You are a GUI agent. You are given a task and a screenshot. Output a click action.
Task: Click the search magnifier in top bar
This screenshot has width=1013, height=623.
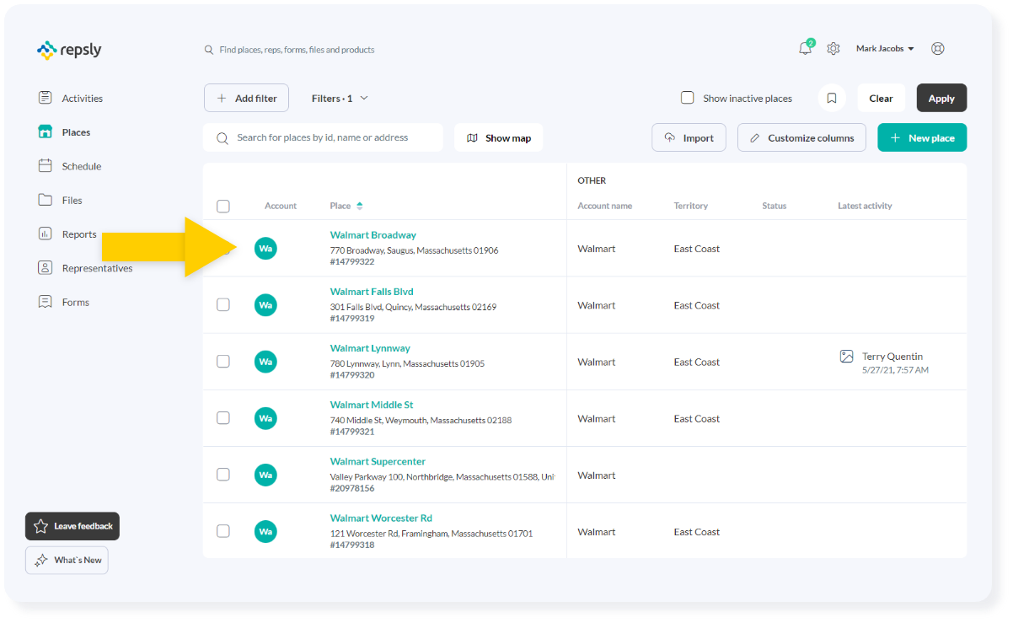point(209,50)
